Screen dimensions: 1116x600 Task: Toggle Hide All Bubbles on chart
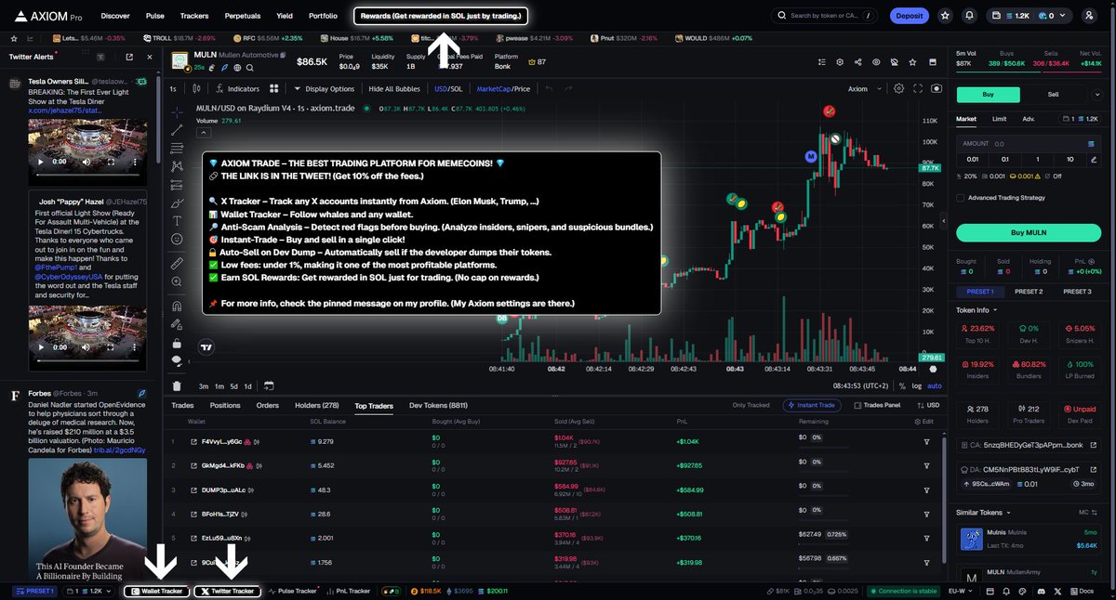click(395, 89)
